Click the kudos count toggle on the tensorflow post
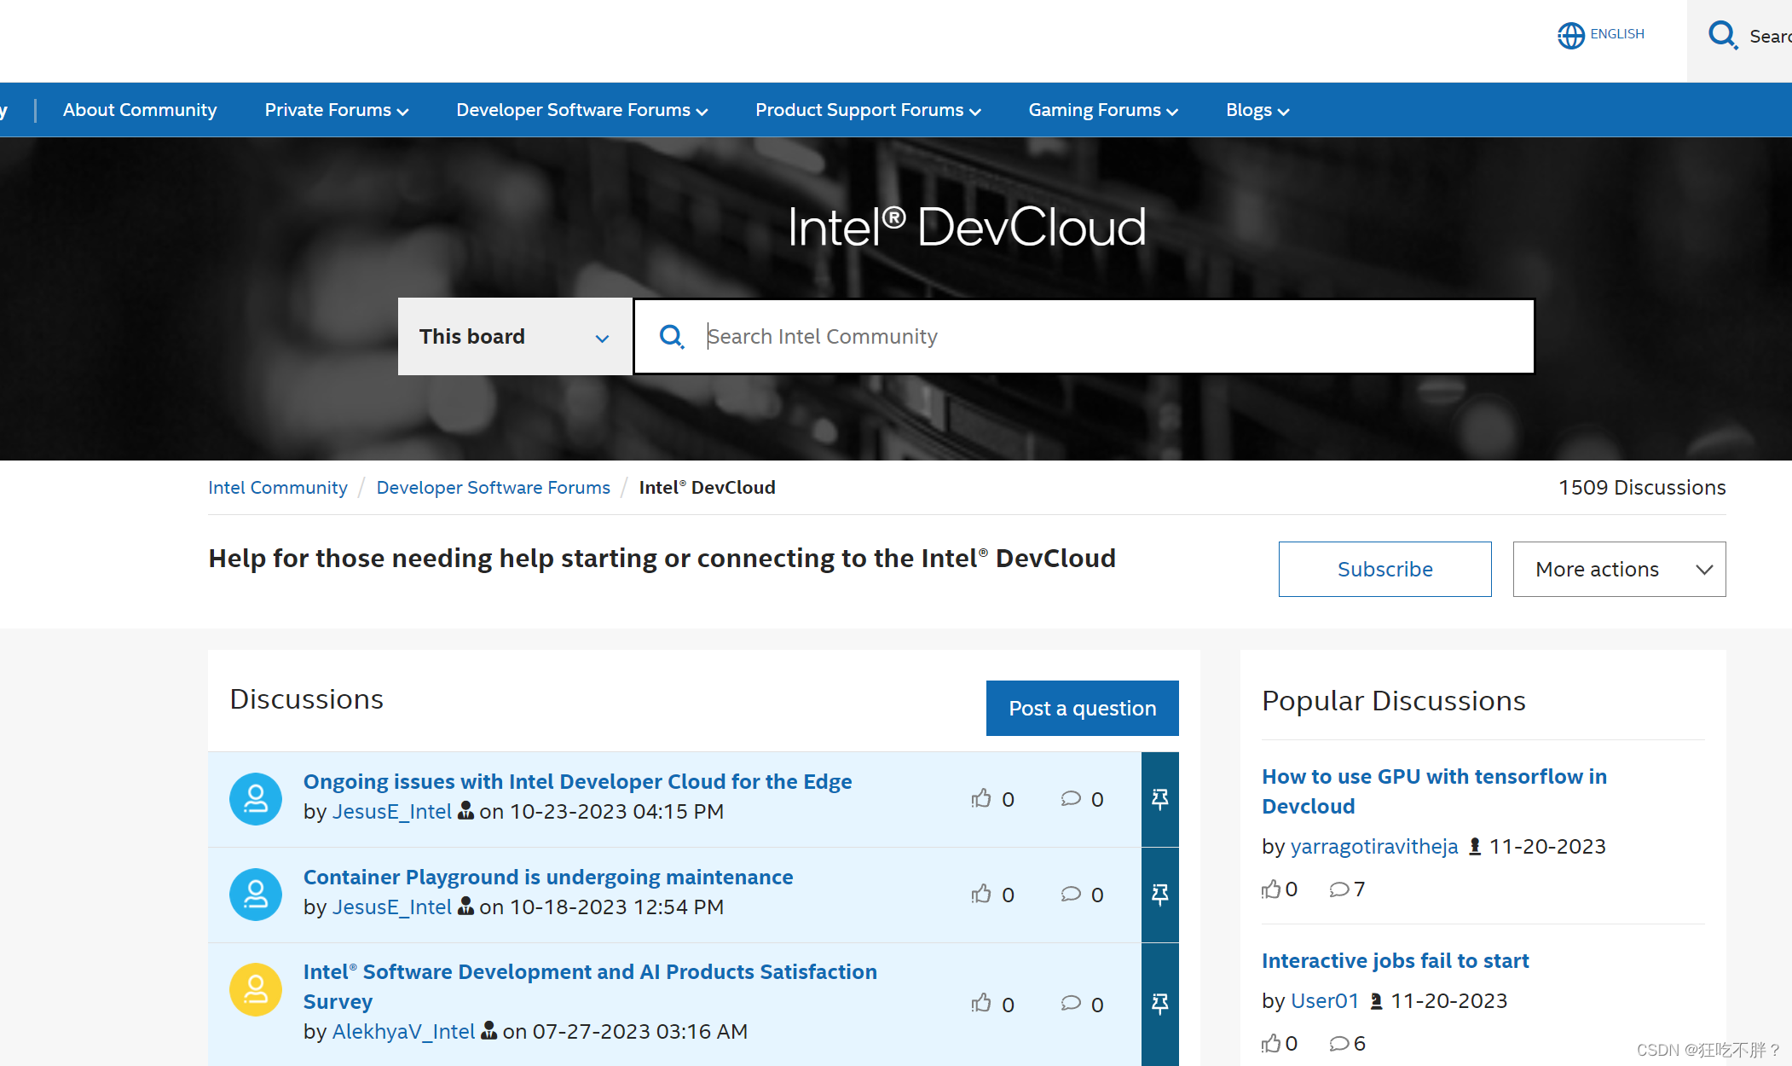Viewport: 1792px width, 1066px height. [x=1272, y=889]
